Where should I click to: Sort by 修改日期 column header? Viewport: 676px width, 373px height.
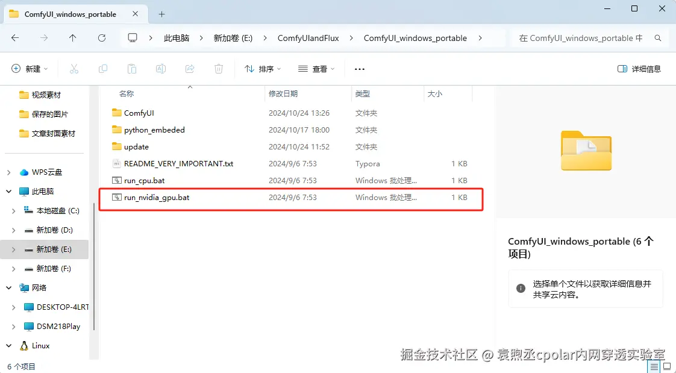point(283,93)
